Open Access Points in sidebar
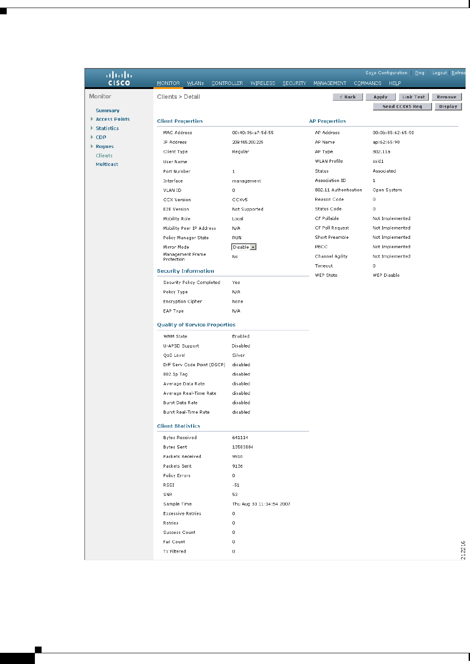Image resolution: width=470 pixels, height=664 pixels. click(x=113, y=119)
